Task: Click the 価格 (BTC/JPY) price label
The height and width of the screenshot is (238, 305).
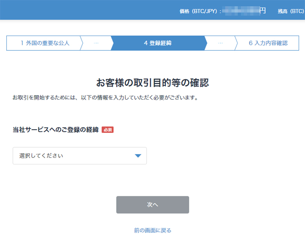Action: 200,11
